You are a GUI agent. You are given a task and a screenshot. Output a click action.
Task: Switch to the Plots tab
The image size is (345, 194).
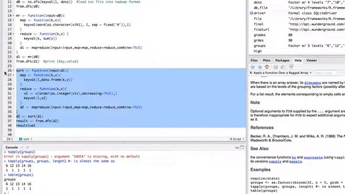[266, 60]
